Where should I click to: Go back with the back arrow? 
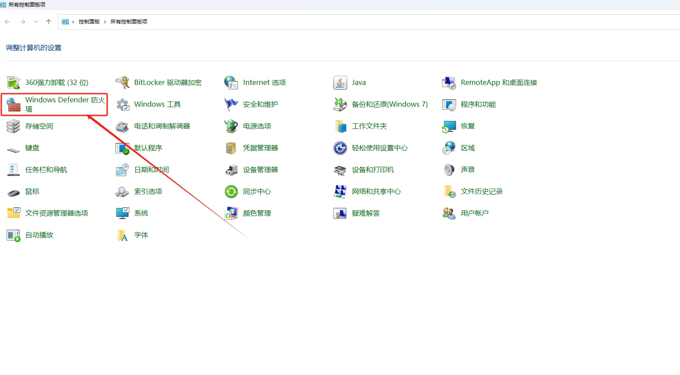pyautogui.click(x=7, y=22)
